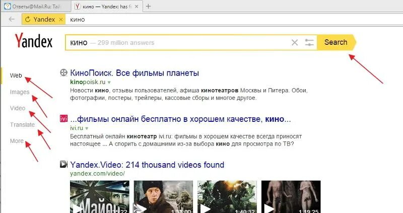Open Video search category
The height and width of the screenshot is (213, 403).
pyautogui.click(x=18, y=108)
